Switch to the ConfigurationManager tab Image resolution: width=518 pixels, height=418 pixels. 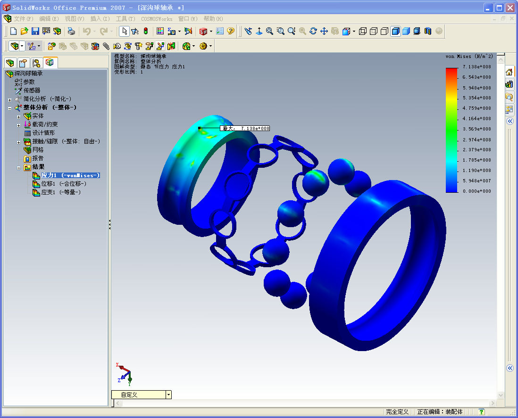click(x=36, y=63)
